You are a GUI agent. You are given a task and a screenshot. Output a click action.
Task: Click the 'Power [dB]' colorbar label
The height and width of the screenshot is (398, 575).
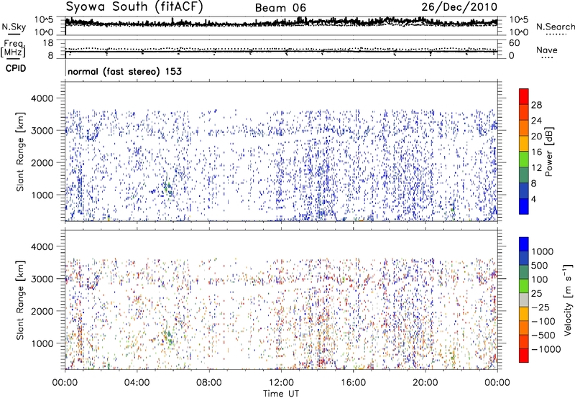[x=549, y=152]
